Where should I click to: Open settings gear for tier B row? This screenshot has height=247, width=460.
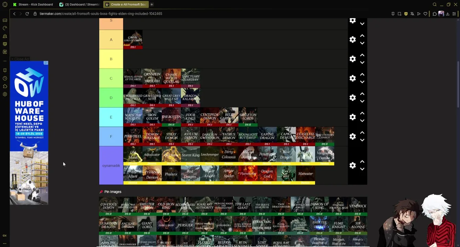352,59
